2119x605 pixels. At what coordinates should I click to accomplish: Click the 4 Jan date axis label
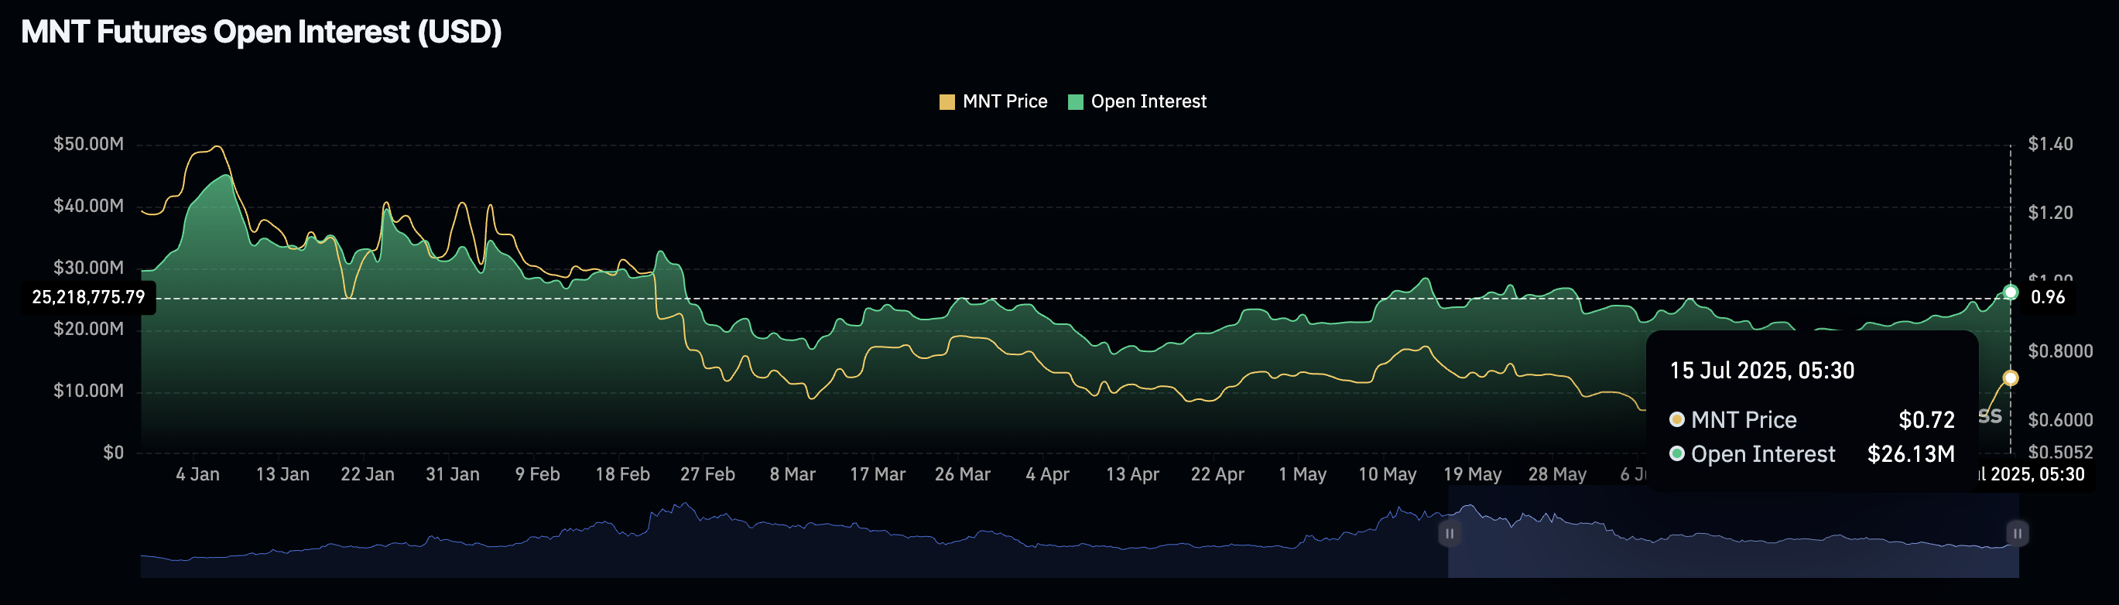coord(197,474)
